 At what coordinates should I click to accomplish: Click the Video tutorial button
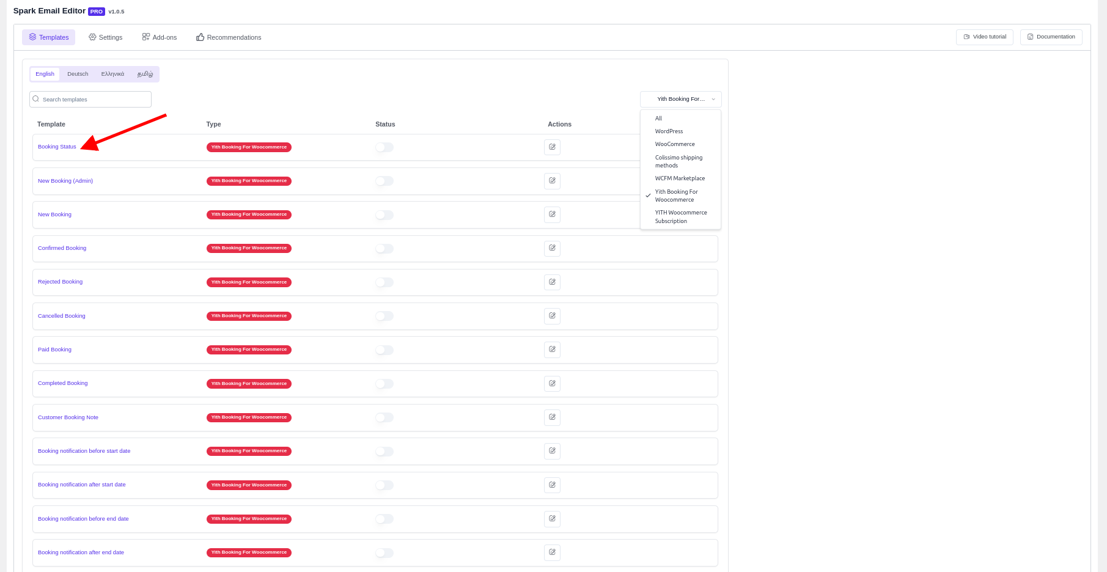[x=984, y=37]
